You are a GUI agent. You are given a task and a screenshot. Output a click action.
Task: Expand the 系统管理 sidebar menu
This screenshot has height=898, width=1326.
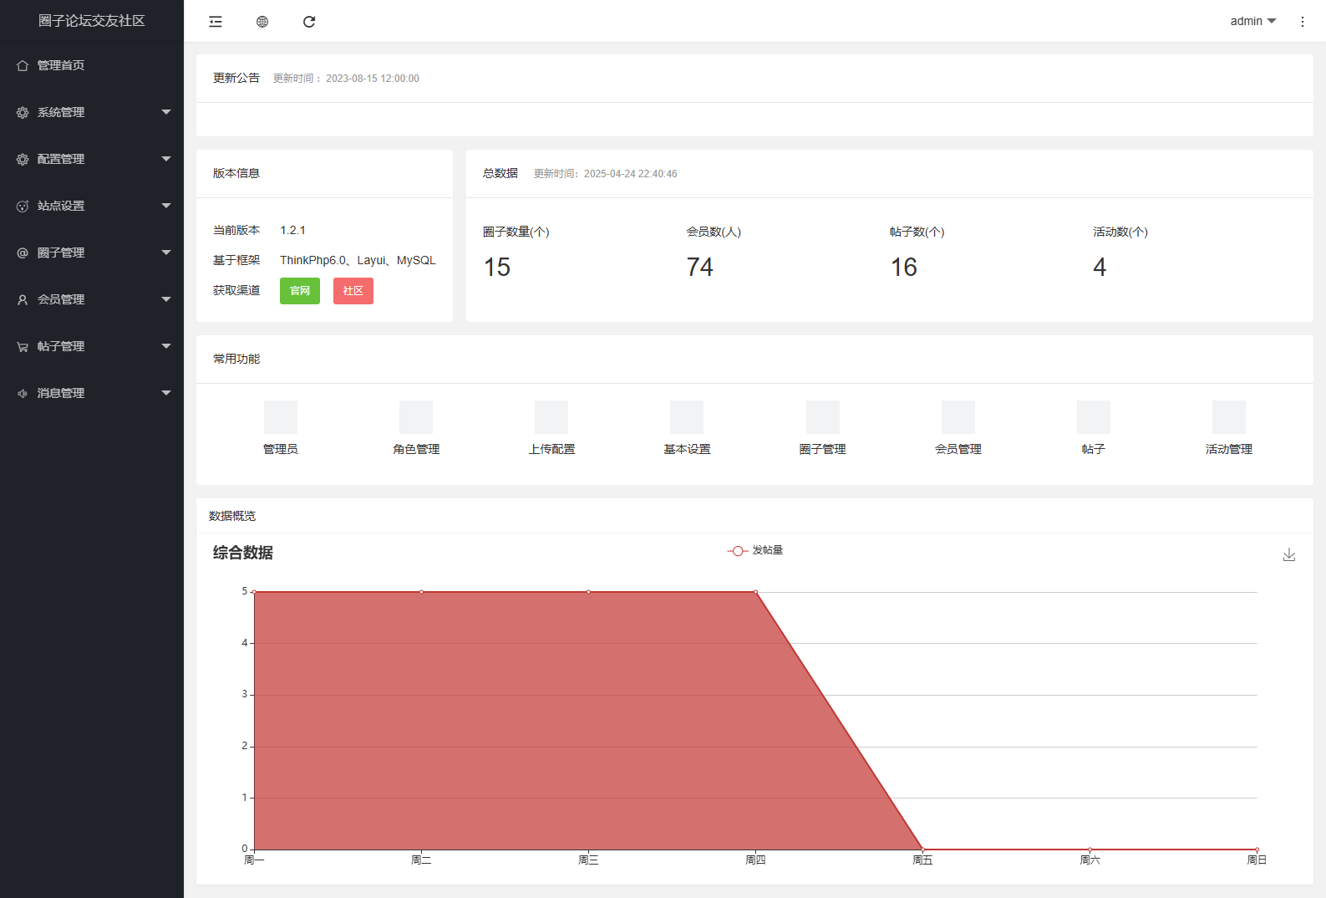click(x=92, y=112)
